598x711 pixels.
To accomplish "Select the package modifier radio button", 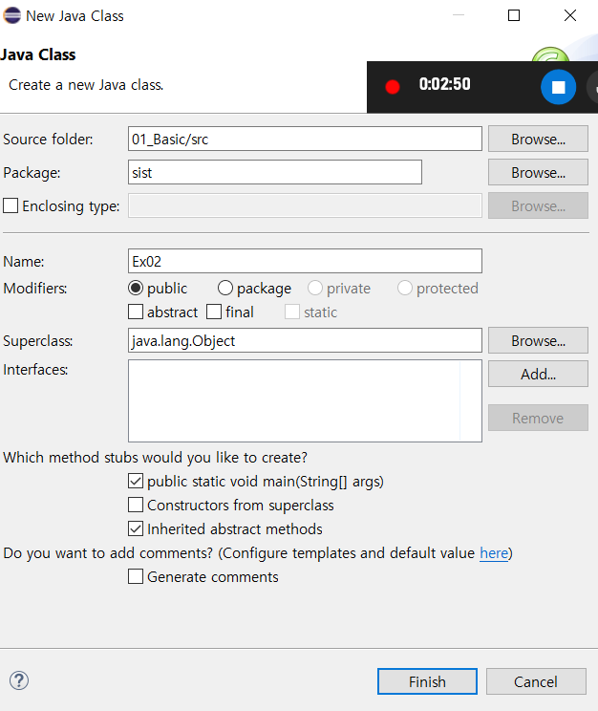I will (225, 288).
